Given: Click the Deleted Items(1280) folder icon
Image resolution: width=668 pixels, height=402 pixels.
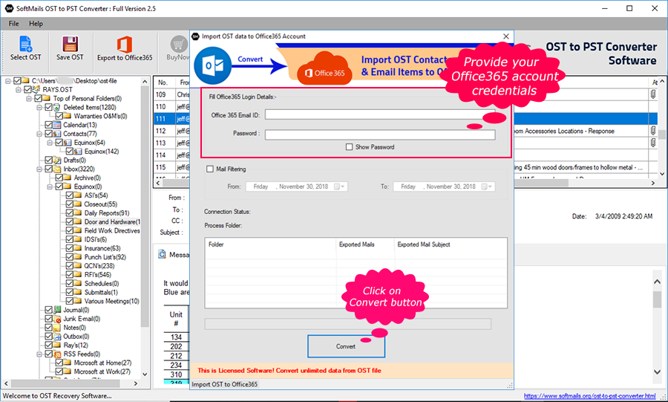Looking at the screenshot, I should pyautogui.click(x=56, y=108).
